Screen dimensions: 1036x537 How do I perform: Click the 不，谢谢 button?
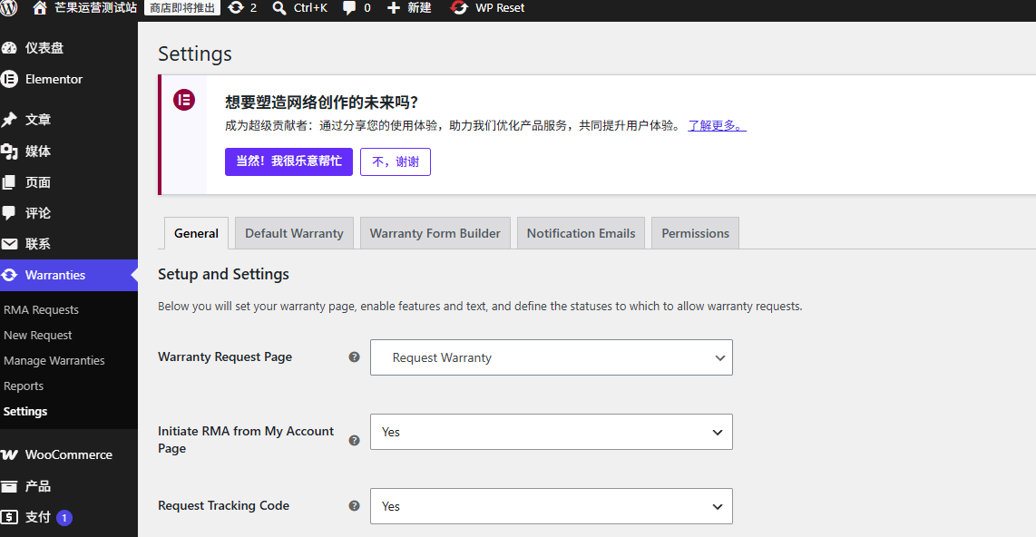[x=396, y=161]
